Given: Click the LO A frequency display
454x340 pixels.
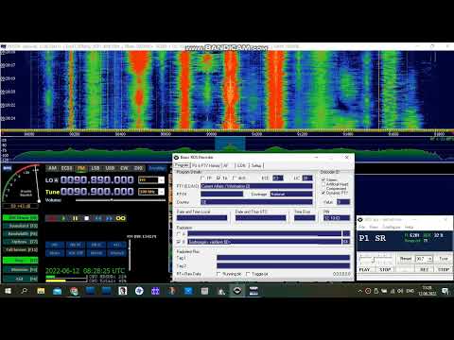Looking at the screenshot, I should 97,180.
